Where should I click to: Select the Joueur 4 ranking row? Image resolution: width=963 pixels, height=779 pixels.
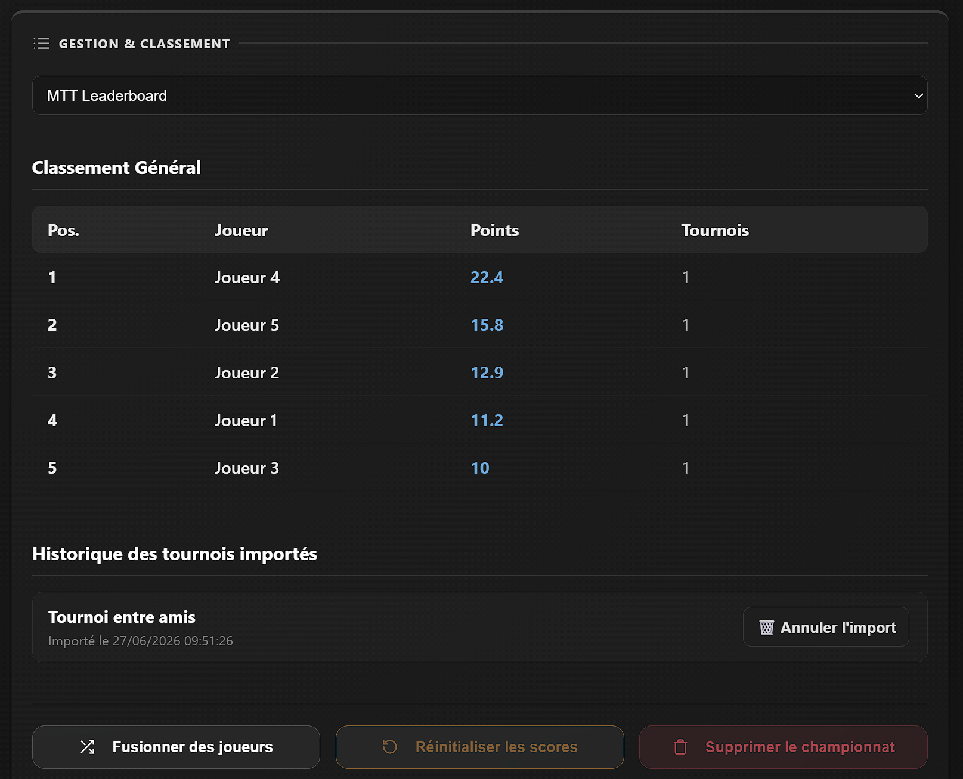tap(479, 277)
